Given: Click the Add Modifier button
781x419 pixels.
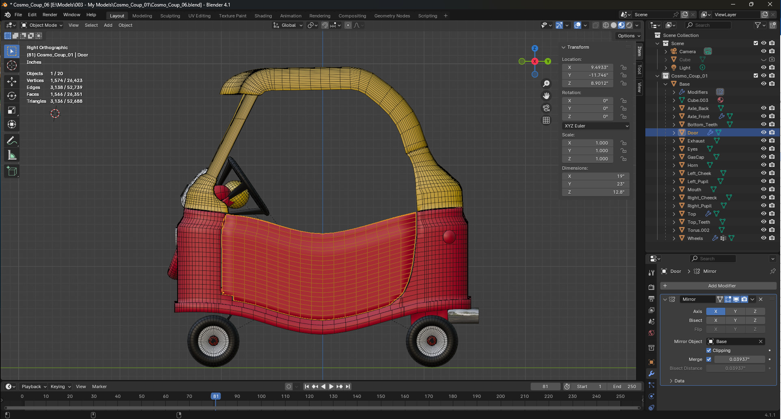Looking at the screenshot, I should point(718,286).
